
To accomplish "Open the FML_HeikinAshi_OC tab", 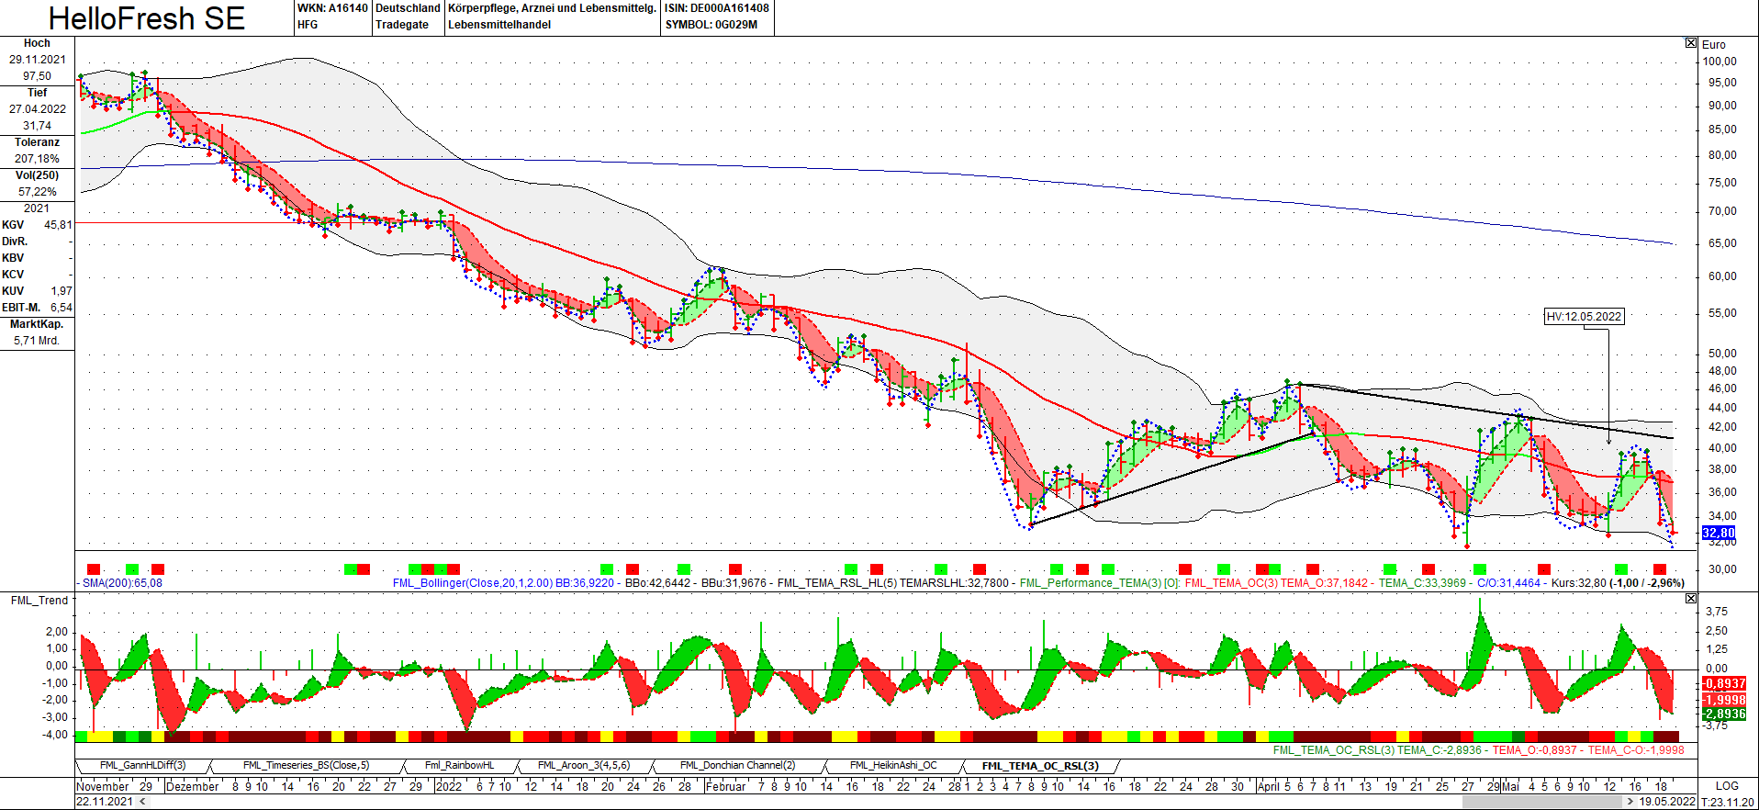I will click(893, 766).
